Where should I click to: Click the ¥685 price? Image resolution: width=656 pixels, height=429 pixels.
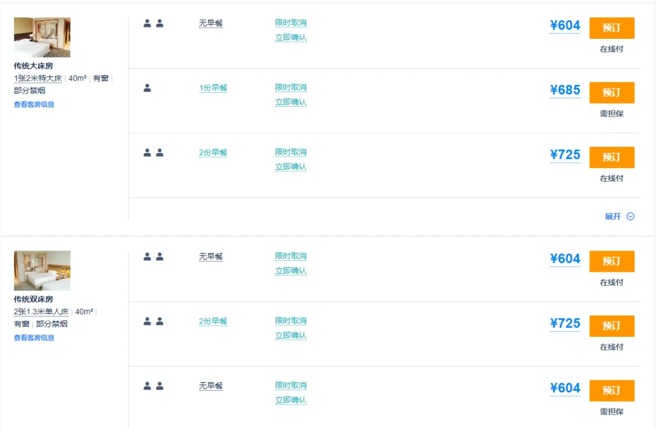point(565,90)
